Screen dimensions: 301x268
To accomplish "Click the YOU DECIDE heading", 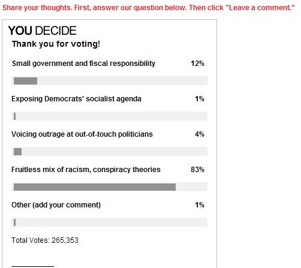I will click(42, 31).
